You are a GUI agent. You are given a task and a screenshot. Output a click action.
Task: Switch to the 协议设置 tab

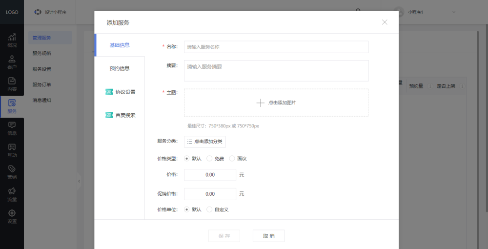pyautogui.click(x=120, y=92)
